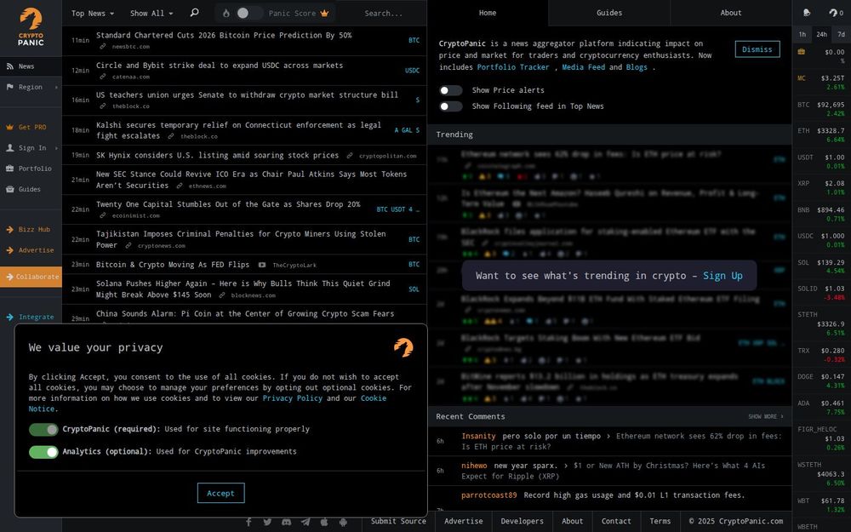
Task: Open the Android app icon in the footer
Action: tap(343, 522)
